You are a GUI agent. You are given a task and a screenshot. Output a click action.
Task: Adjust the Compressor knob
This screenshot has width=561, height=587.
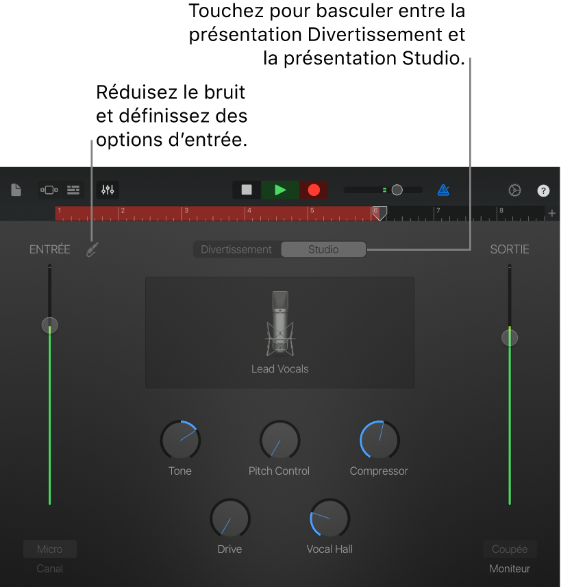click(378, 440)
